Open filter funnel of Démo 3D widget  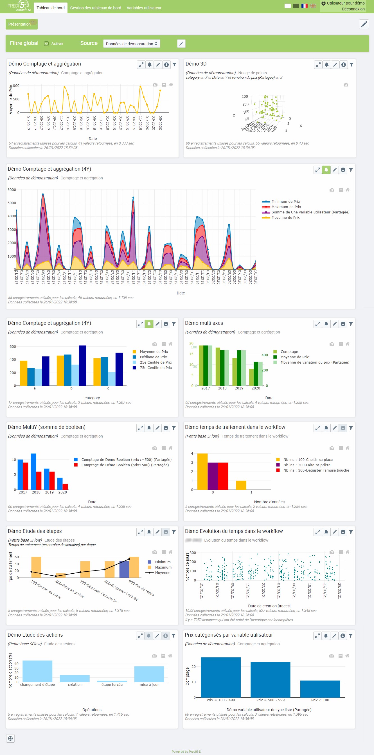(x=352, y=65)
